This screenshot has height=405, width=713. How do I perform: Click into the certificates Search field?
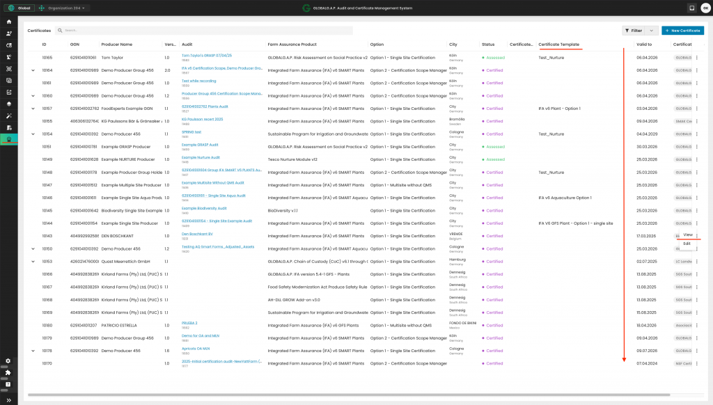(x=205, y=31)
